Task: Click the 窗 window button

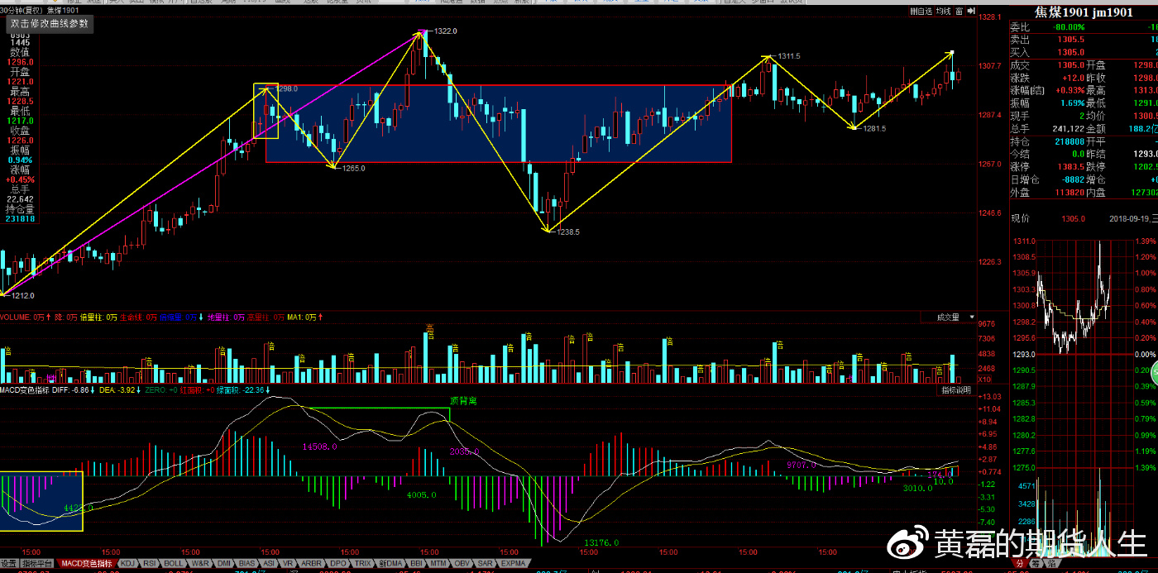Action: pyautogui.click(x=959, y=12)
